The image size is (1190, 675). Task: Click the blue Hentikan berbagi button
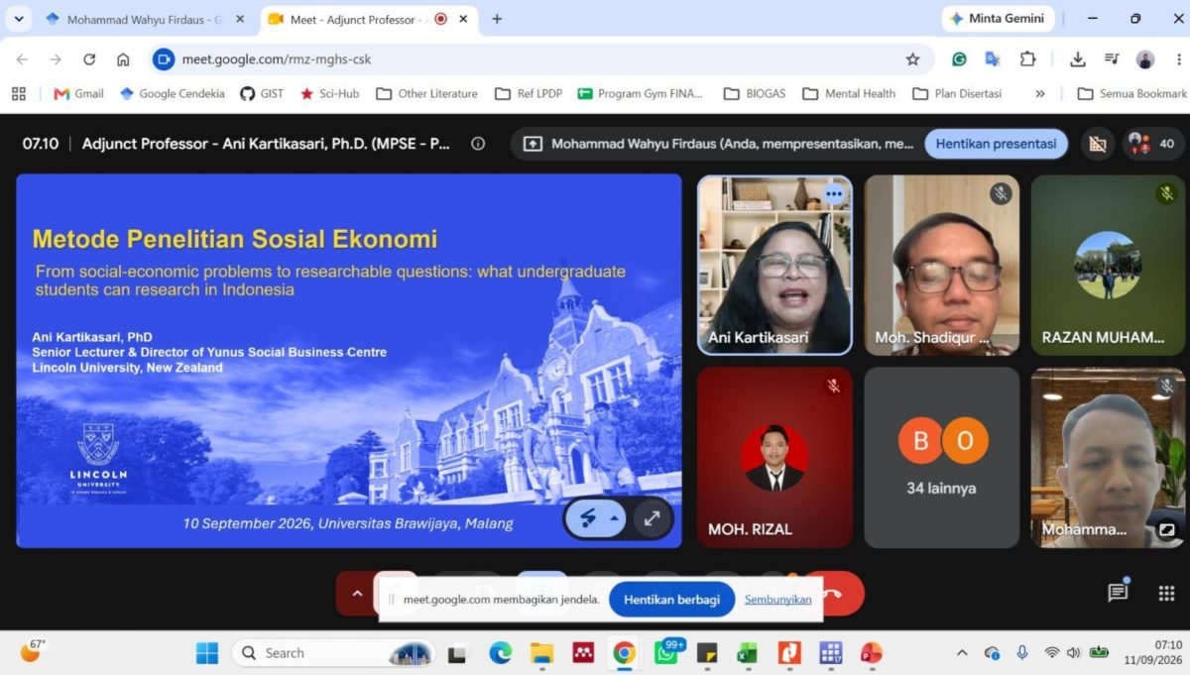671,600
